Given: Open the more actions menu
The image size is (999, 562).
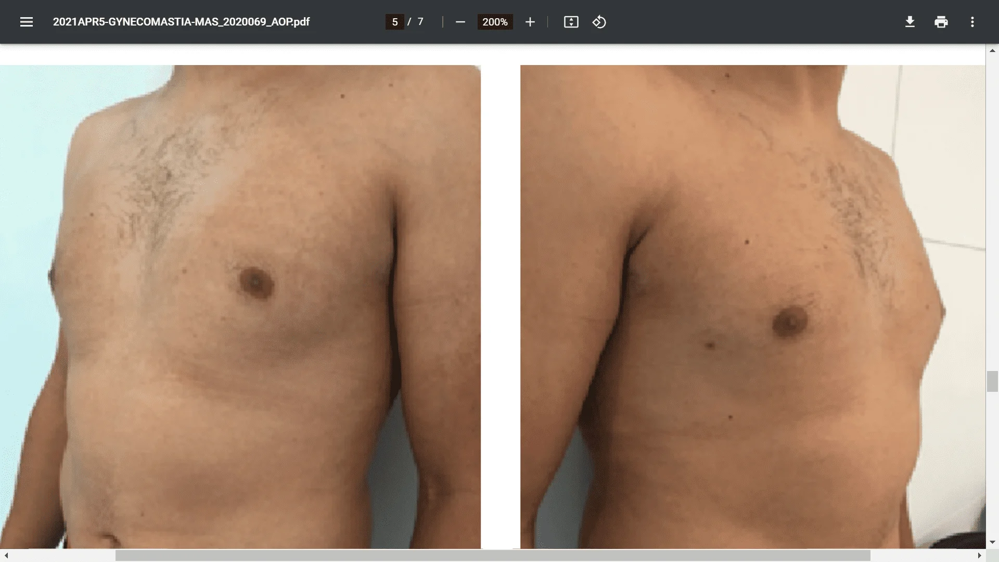Looking at the screenshot, I should click(972, 22).
